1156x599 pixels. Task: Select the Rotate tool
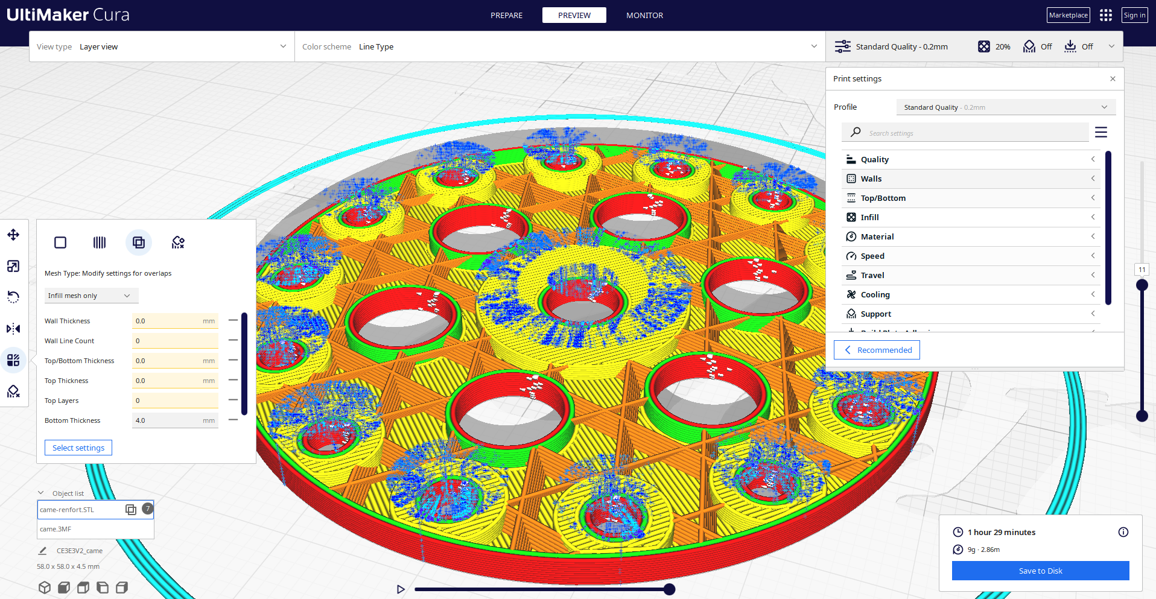tap(13, 296)
